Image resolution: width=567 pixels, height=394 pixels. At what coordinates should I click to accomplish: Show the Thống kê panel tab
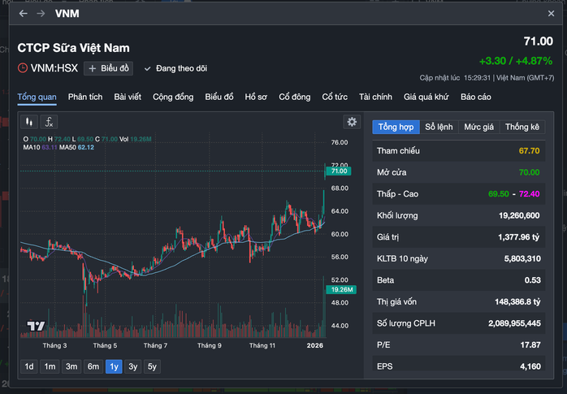click(522, 127)
